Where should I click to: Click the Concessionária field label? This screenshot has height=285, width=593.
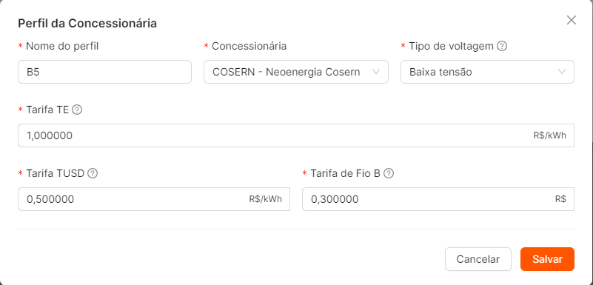(x=249, y=46)
